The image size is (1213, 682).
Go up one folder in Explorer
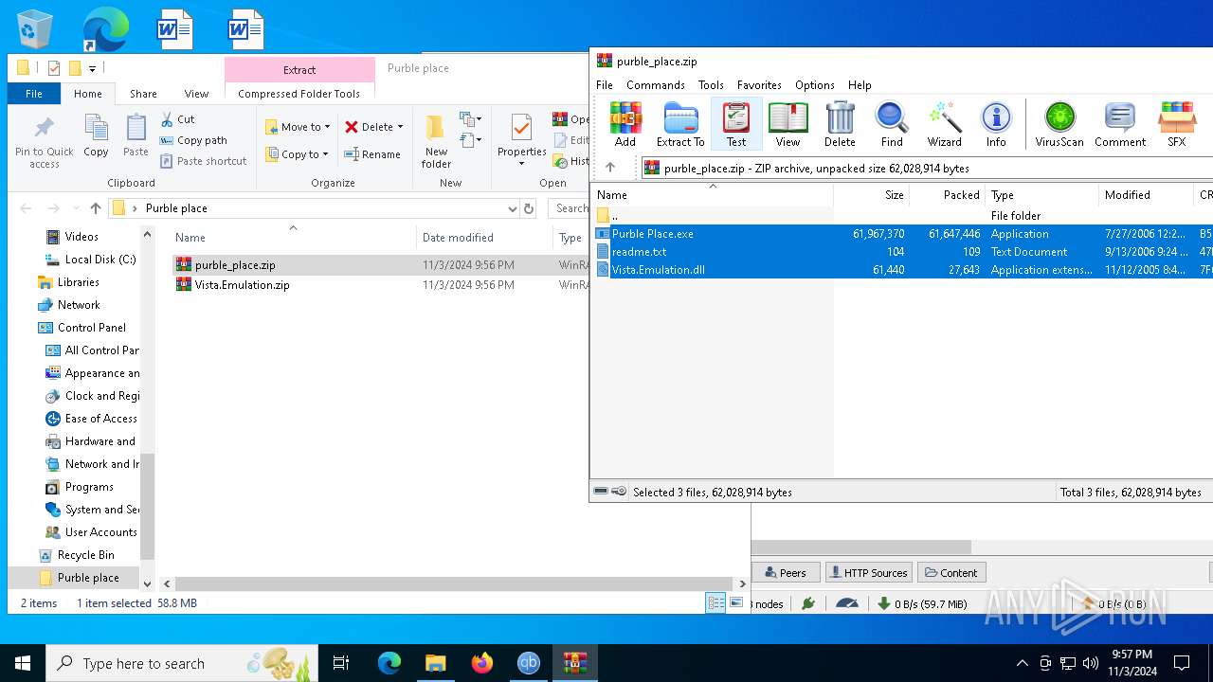[x=95, y=208]
